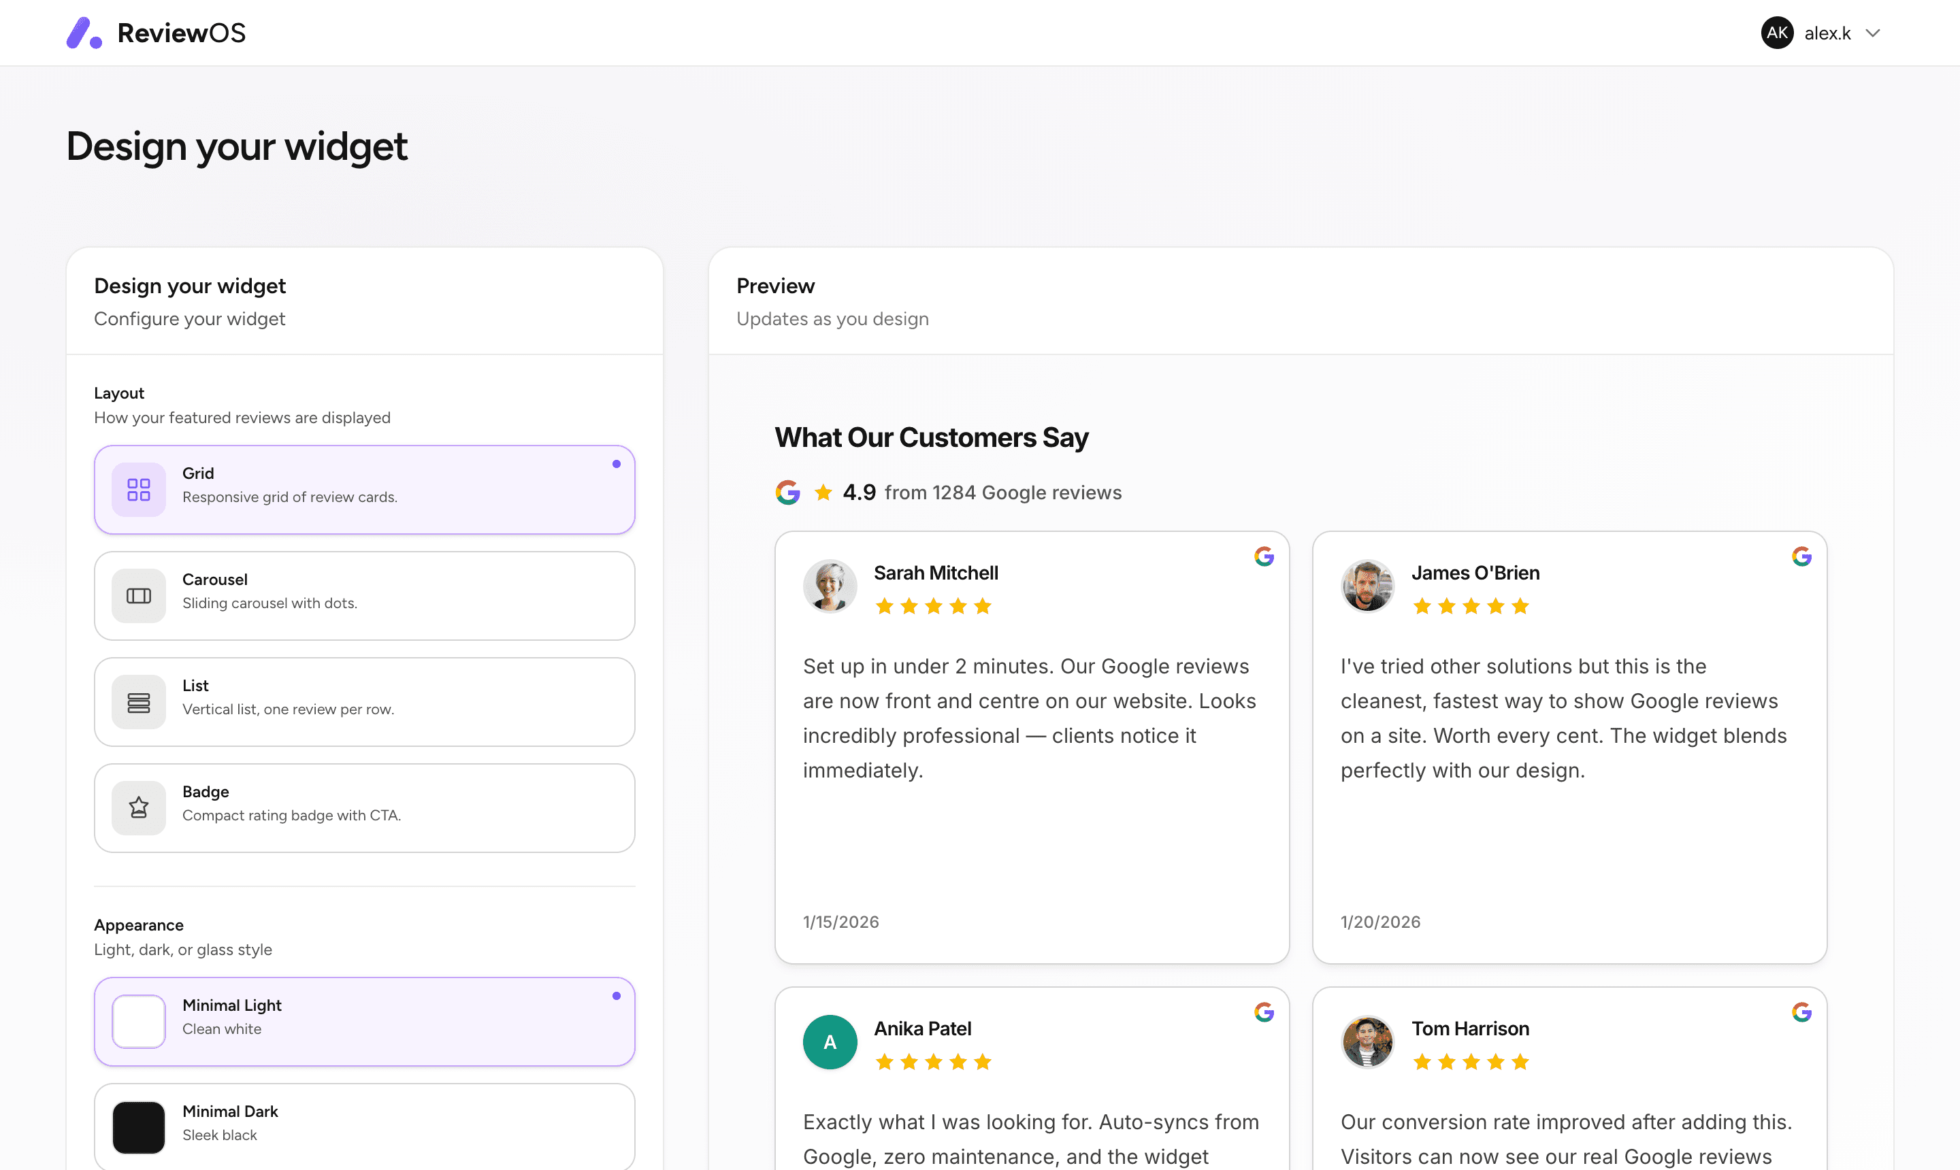Click the Badge layout star icon

138,807
